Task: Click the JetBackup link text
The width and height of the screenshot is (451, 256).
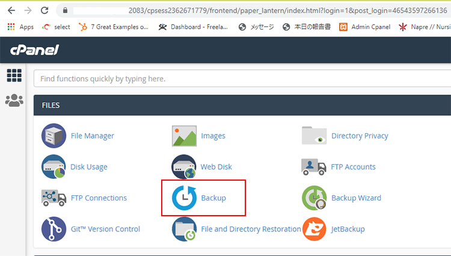Action: click(348, 229)
